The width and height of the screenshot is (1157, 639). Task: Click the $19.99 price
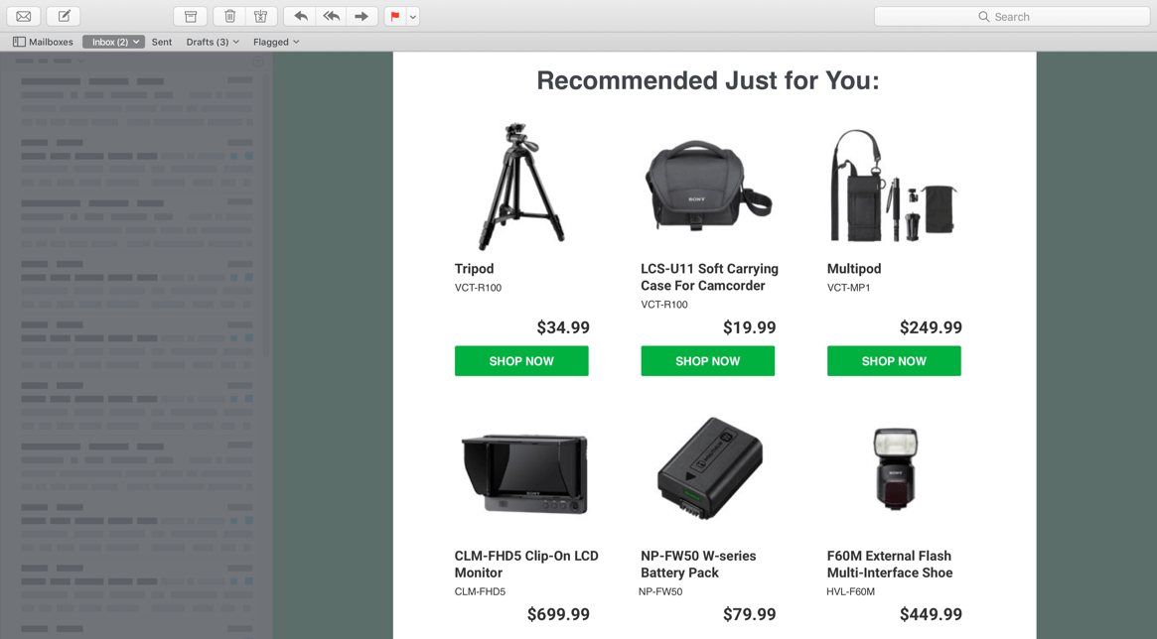(x=749, y=328)
